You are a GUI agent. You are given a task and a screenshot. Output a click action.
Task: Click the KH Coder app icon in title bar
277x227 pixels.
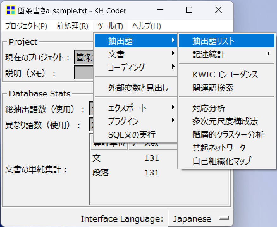(x=10, y=10)
